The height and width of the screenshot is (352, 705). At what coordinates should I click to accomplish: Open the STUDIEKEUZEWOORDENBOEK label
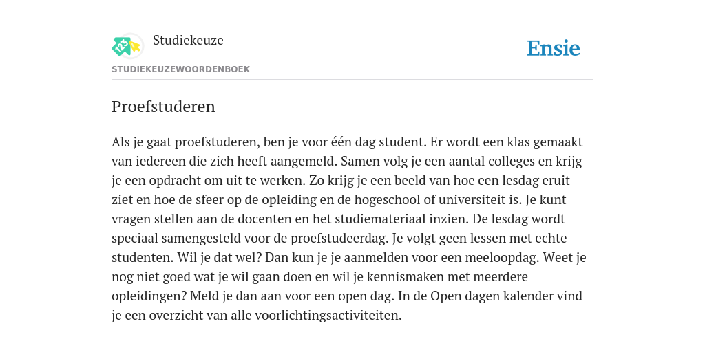click(x=181, y=69)
